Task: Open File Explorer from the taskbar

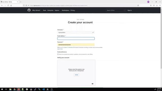Action: [10, 89]
